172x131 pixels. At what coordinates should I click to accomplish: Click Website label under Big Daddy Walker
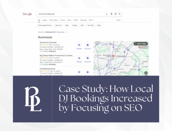[79, 62]
